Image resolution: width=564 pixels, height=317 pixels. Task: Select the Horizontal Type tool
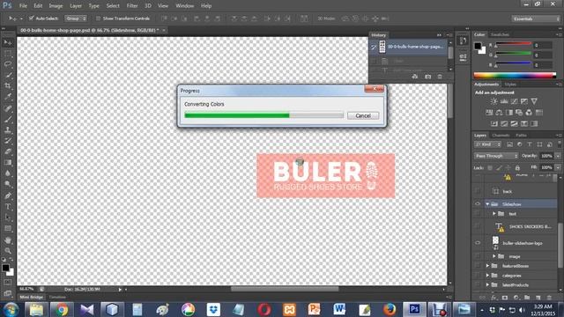tap(8, 207)
